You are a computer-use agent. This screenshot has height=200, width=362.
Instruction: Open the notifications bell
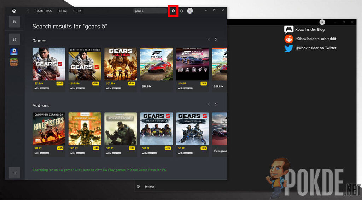pyautogui.click(x=181, y=11)
